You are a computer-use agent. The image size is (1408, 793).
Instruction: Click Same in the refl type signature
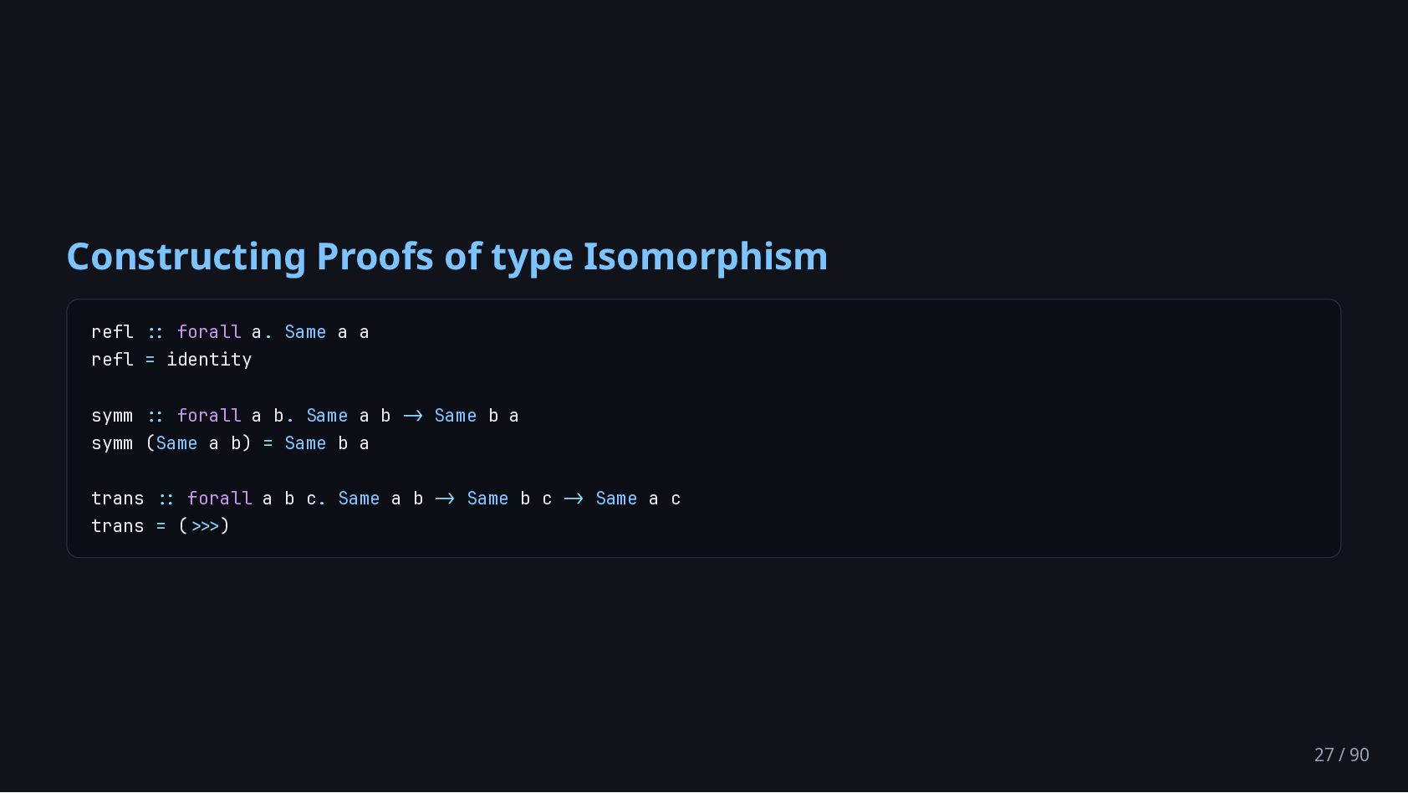point(305,332)
